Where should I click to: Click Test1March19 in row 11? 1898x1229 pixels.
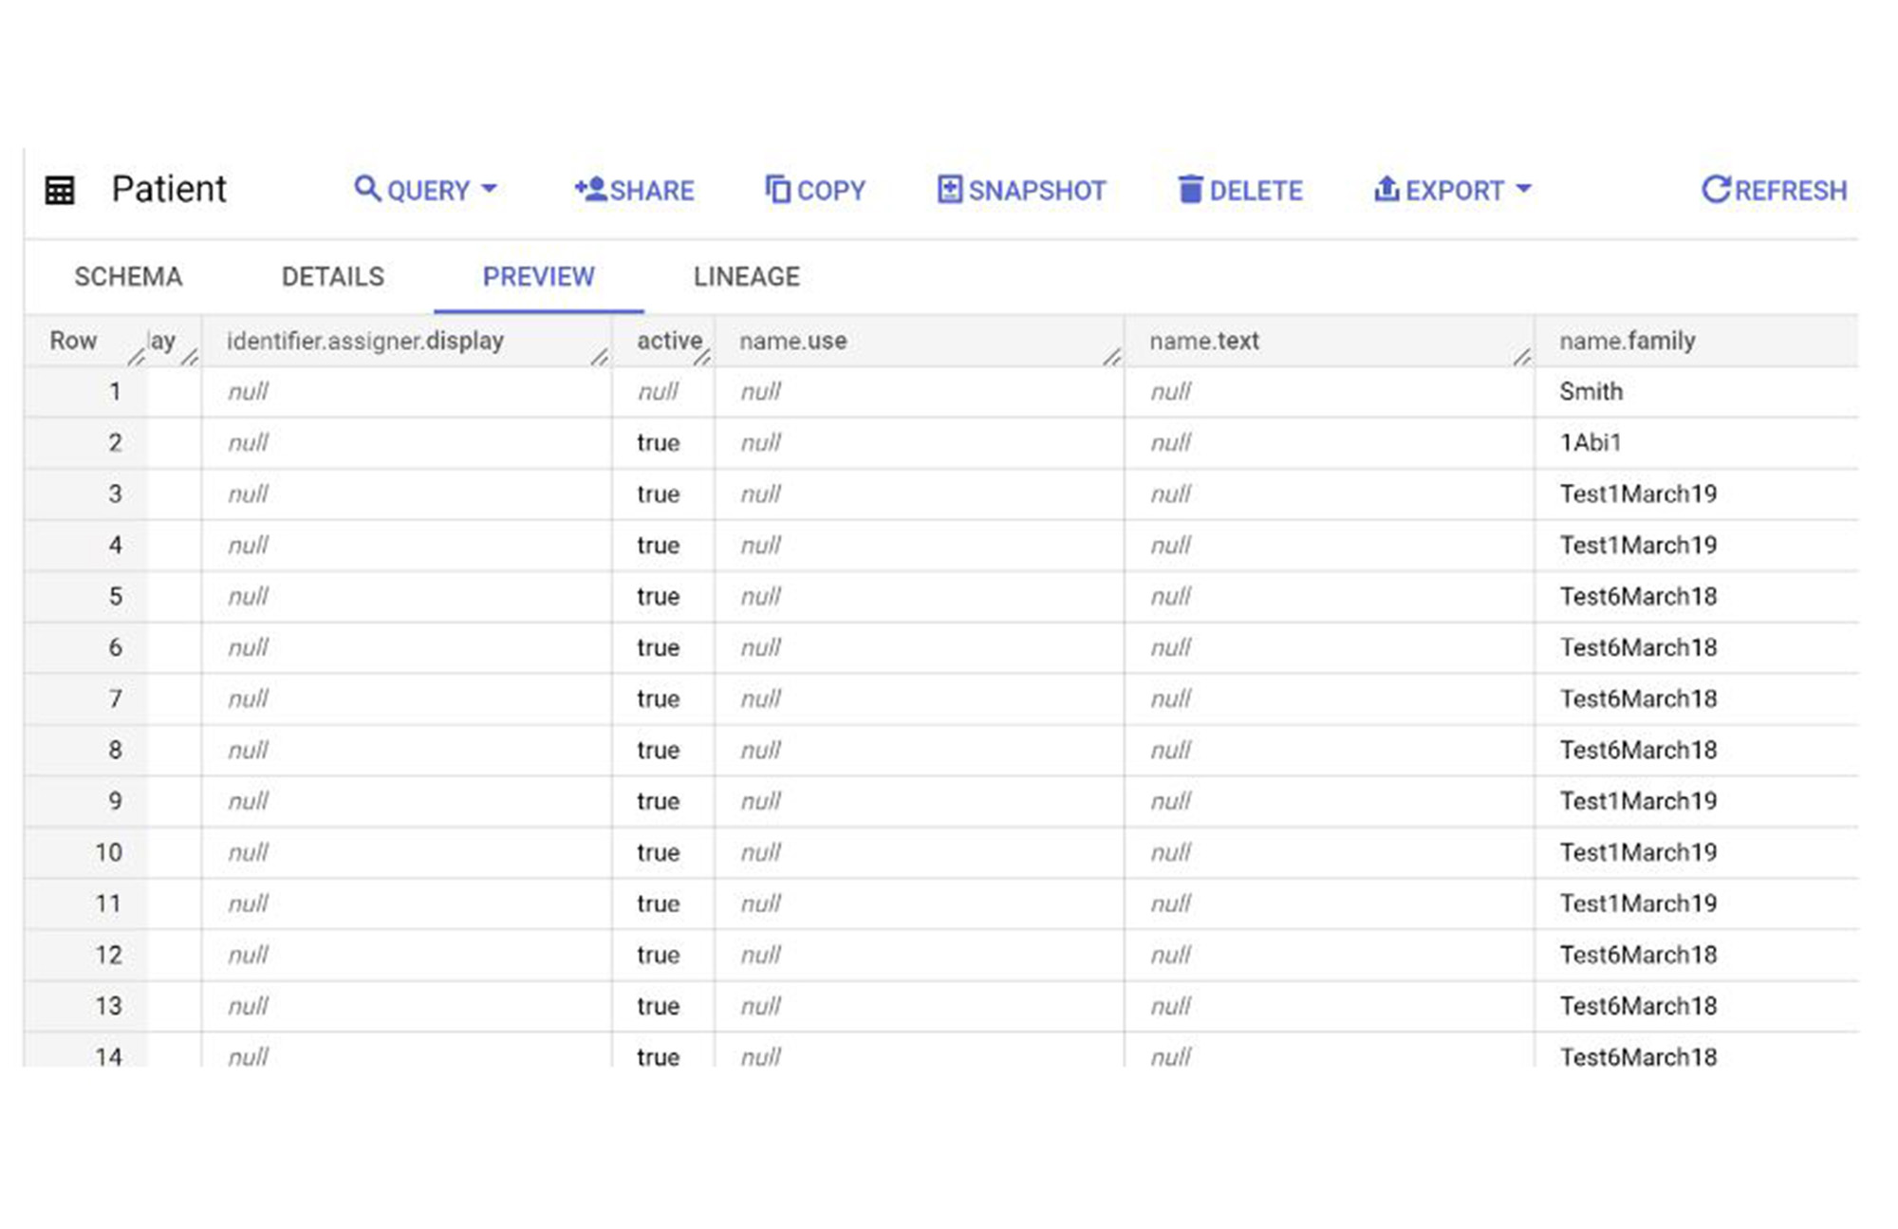[x=1639, y=903]
